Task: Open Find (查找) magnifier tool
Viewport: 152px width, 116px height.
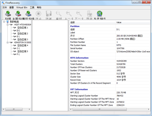Action: pyautogui.click(x=59, y=14)
